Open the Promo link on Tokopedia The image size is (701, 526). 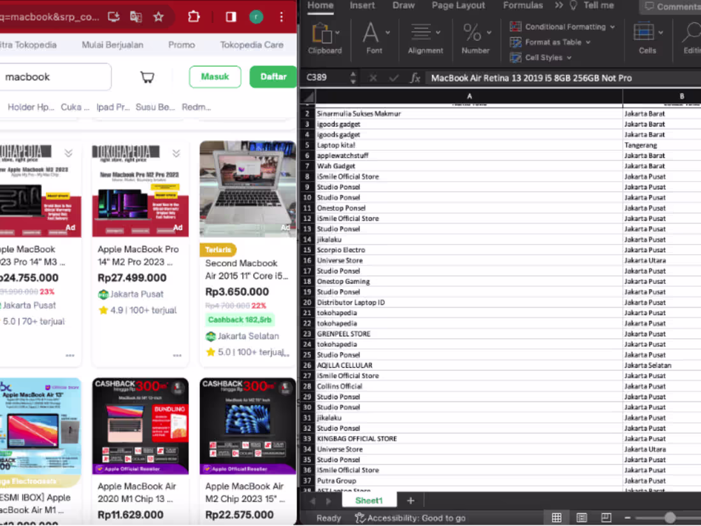pyautogui.click(x=182, y=45)
